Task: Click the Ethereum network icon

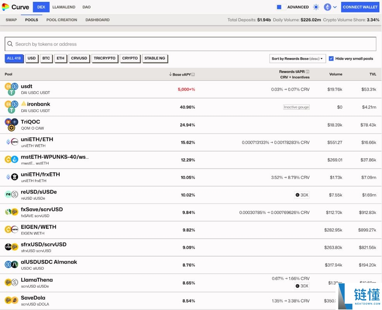Action: pyautogui.click(x=327, y=7)
